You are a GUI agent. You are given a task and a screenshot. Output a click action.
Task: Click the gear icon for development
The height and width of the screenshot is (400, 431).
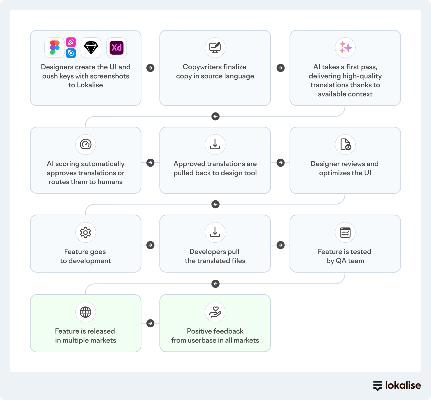pos(86,232)
